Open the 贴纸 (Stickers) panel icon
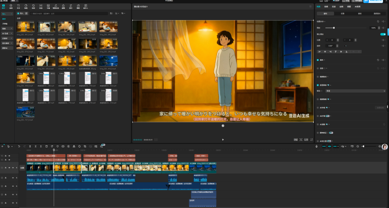This screenshot has width=389, height=208. pyautogui.click(x=26, y=6)
